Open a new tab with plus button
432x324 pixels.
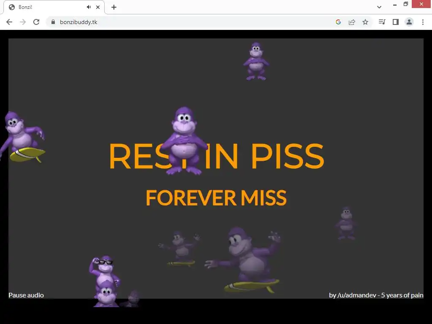click(x=114, y=7)
